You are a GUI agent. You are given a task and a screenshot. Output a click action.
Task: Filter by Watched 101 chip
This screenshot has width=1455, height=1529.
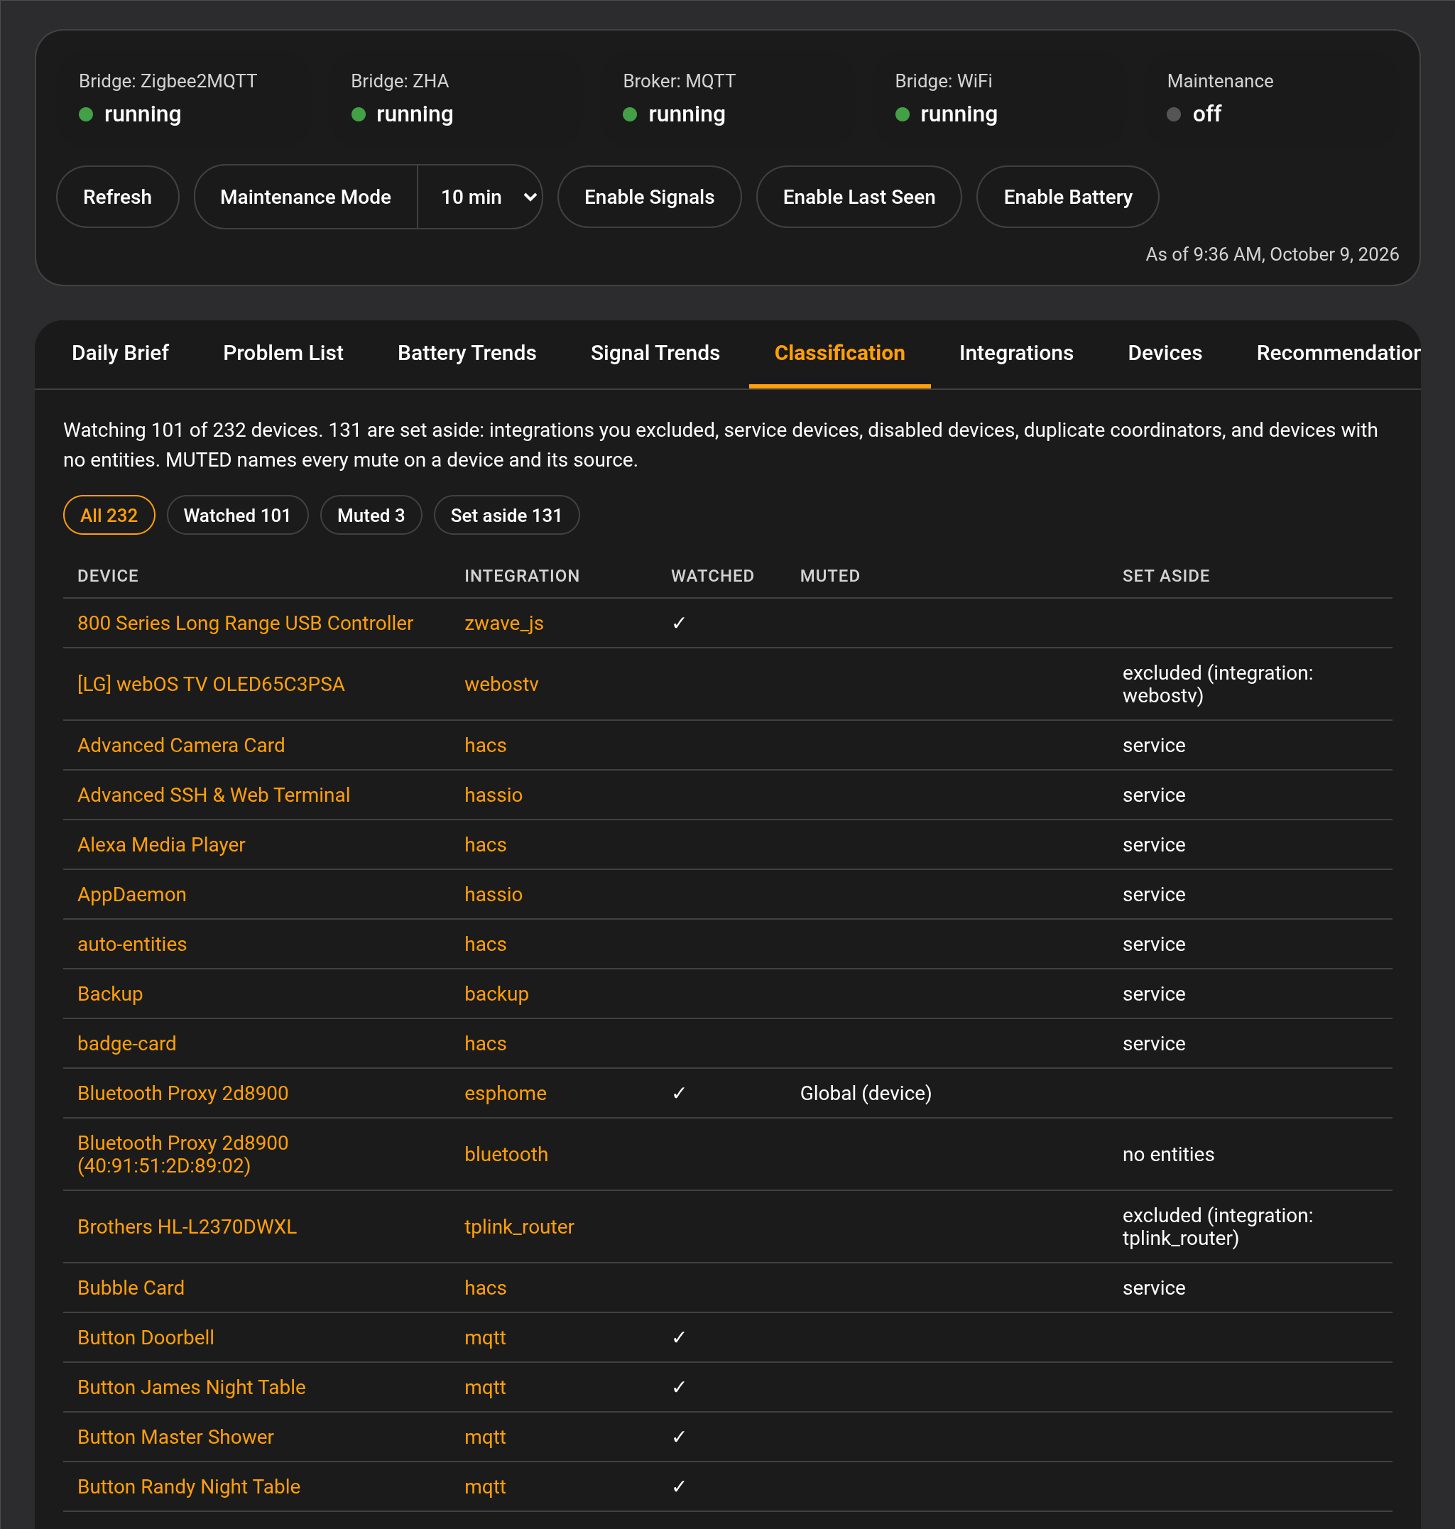237,515
